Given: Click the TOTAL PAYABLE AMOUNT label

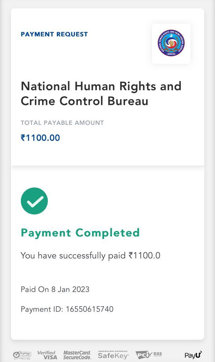Looking at the screenshot, I should (x=62, y=123).
